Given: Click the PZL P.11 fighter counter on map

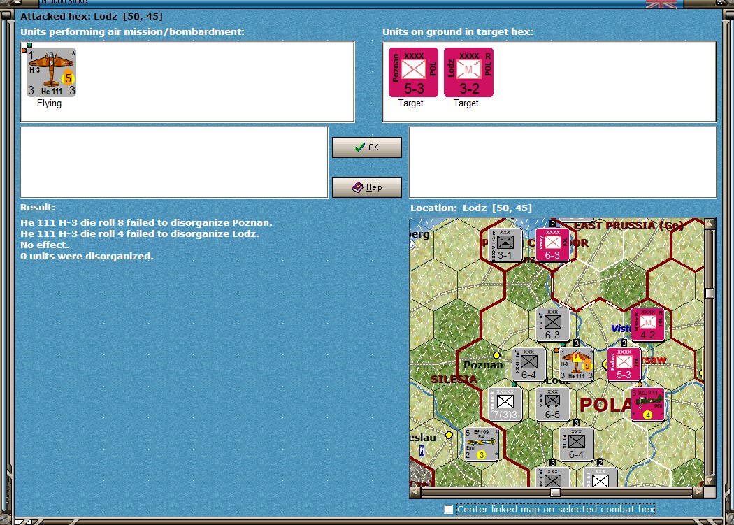Looking at the screenshot, I should click(648, 403).
